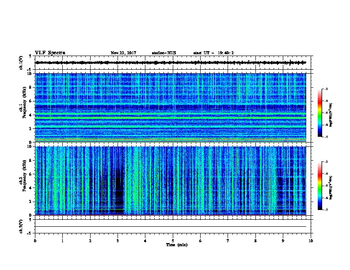Image resolution: width=350 pixels, height=270 pixels.
Task: Click the "station=HUS" header label
Action: [x=164, y=53]
